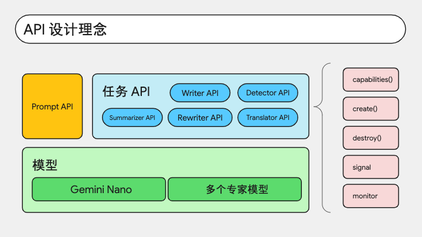Select the Writer API pill
Viewport: 422px width, 237px height.
pos(200,92)
